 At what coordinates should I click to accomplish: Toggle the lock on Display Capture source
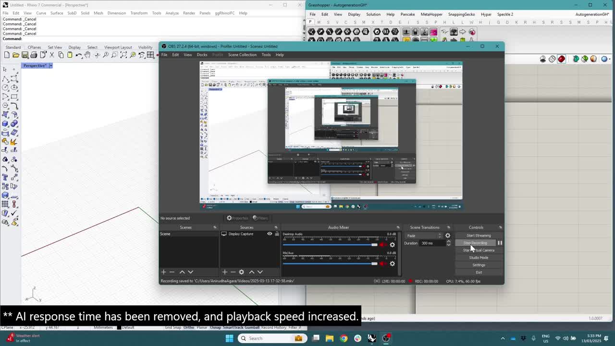[x=277, y=234]
